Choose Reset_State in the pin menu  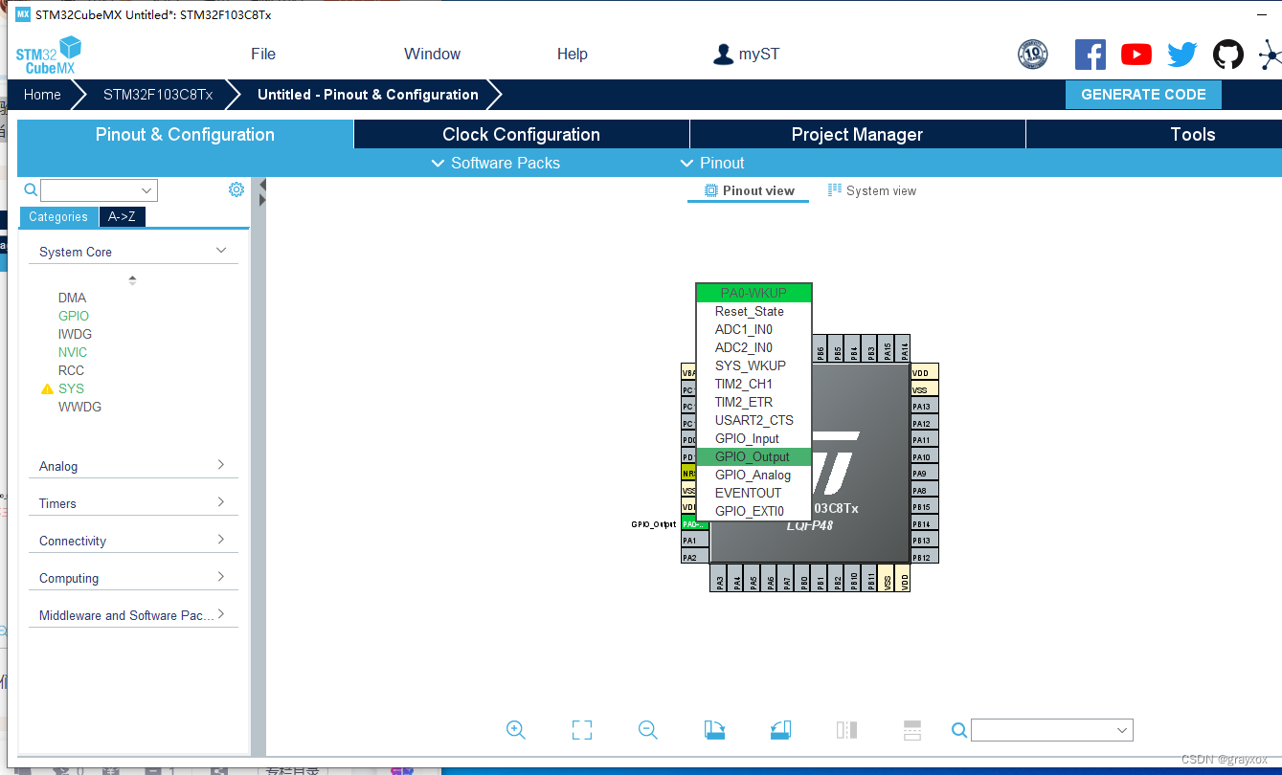point(753,312)
